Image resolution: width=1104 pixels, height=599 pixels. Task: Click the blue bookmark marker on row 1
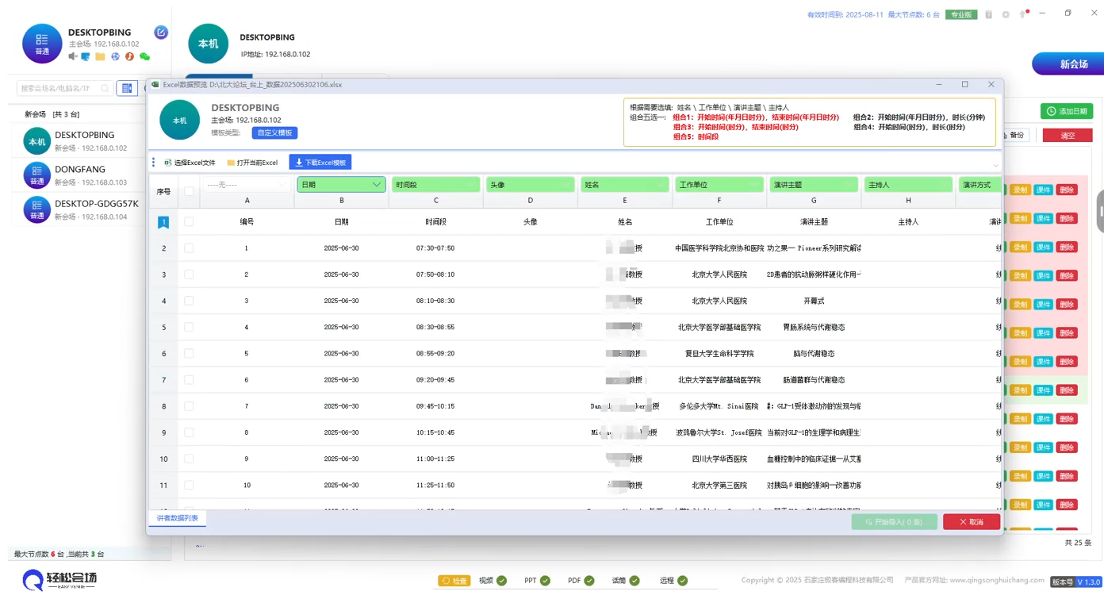[163, 222]
